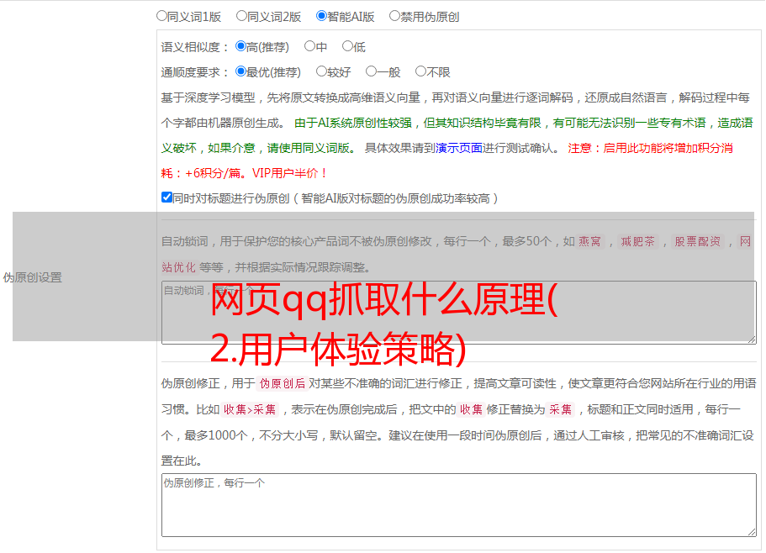Set 通顺度要求 to 一般
This screenshot has width=766, height=553.
372,71
